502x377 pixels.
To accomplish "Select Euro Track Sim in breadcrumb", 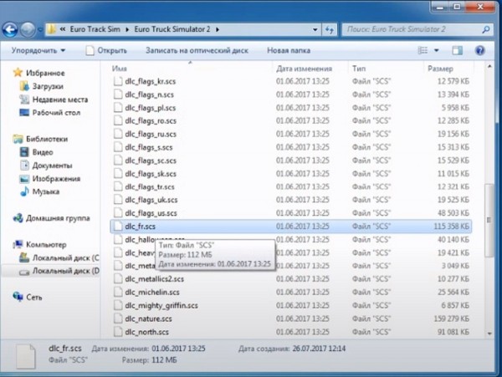I will click(95, 29).
